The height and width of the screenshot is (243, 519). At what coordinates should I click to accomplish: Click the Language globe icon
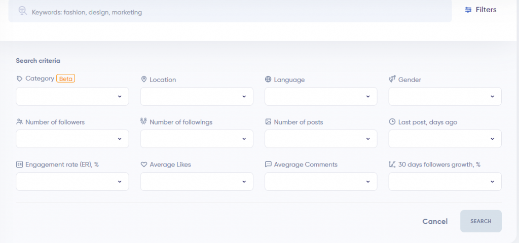[x=268, y=79]
